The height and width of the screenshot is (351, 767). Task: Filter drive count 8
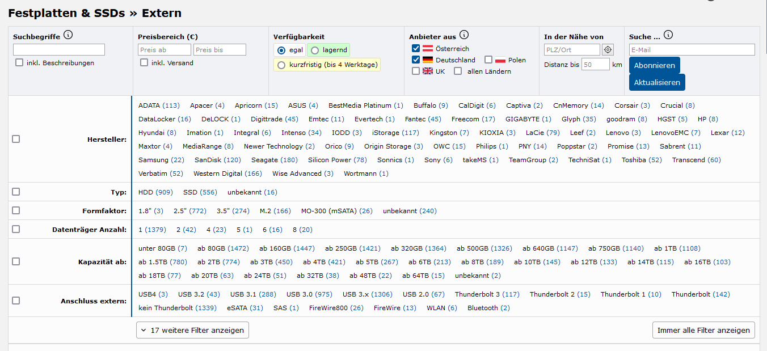coord(302,230)
